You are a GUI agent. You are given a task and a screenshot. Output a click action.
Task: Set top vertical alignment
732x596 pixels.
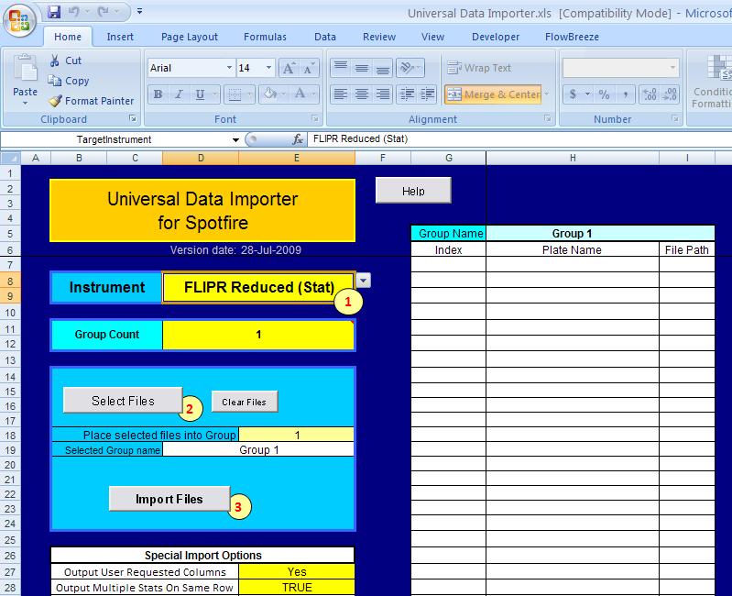(341, 68)
